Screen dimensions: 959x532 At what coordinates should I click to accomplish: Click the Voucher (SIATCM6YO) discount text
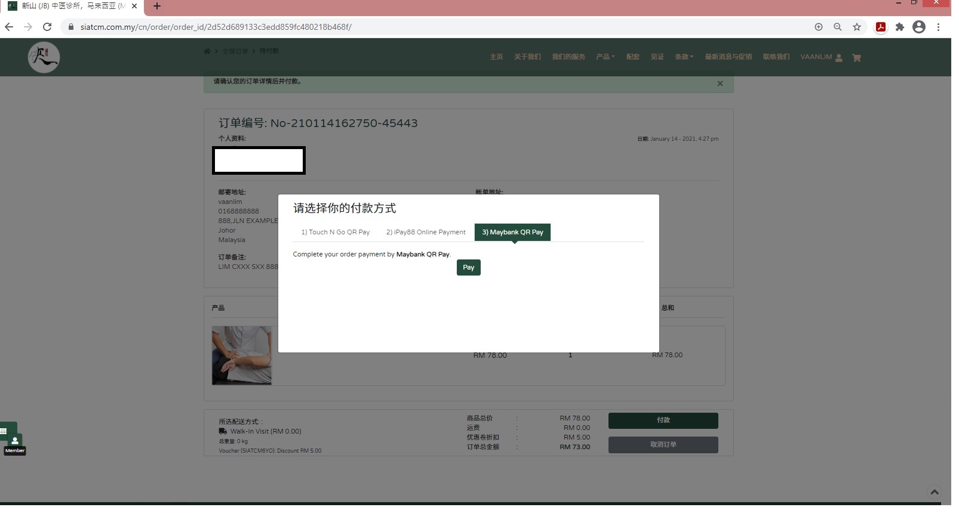(x=270, y=451)
